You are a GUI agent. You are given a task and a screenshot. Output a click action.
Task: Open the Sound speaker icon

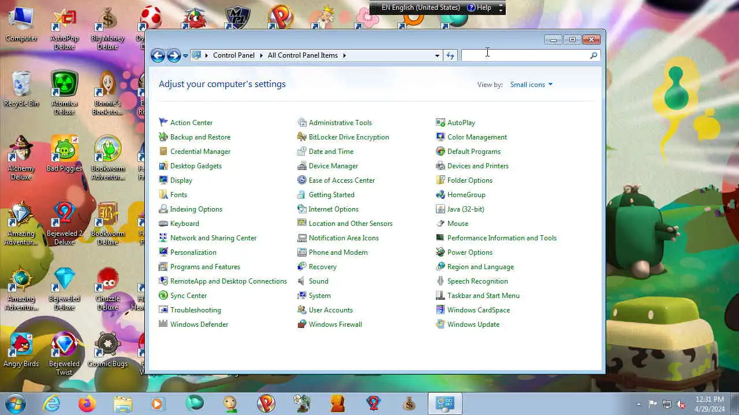click(302, 281)
